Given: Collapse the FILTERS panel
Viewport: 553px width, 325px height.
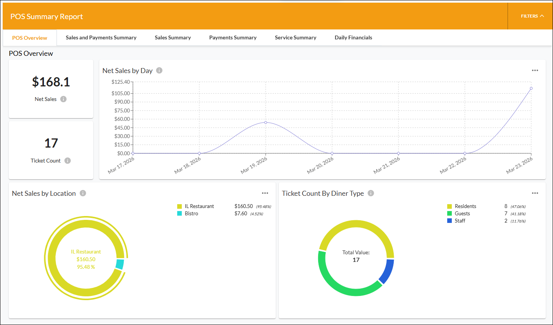Looking at the screenshot, I should point(532,16).
